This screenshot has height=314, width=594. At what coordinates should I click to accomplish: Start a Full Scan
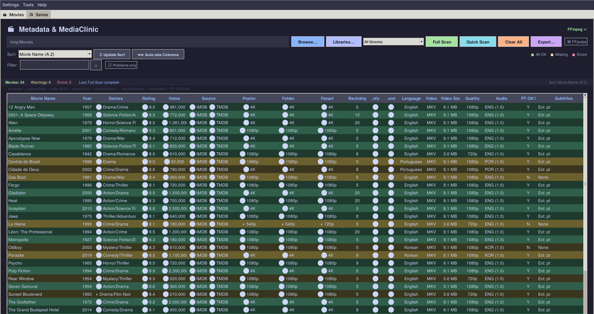point(442,42)
